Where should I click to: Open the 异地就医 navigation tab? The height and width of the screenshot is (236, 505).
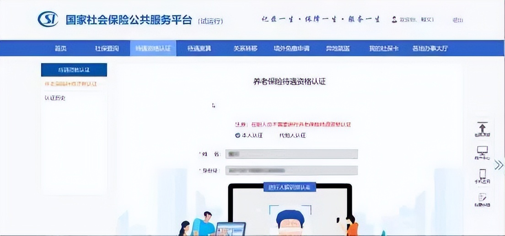338,48
